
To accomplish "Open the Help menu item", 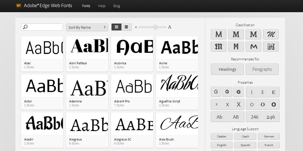I will click(x=102, y=6).
